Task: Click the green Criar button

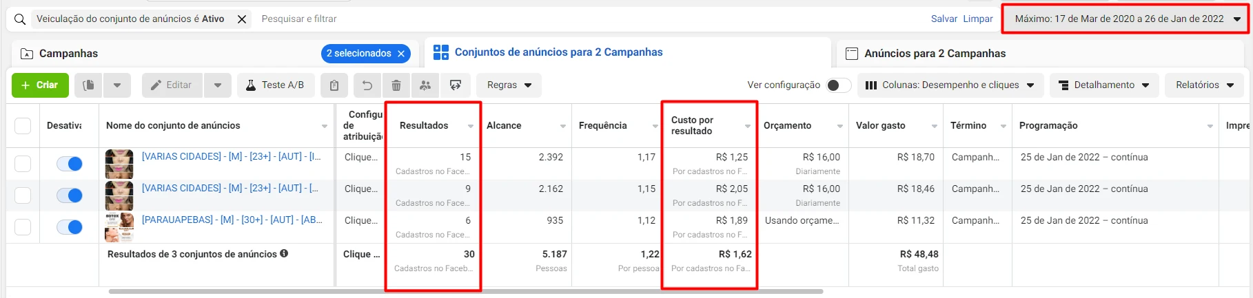Action: 40,85
